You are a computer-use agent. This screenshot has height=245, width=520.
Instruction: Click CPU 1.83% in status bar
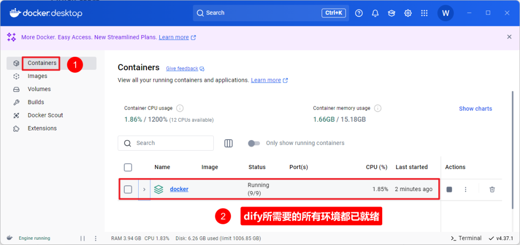coord(157,238)
